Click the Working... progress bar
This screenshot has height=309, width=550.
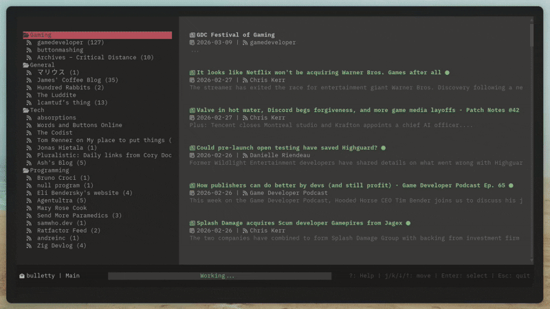[x=219, y=276]
